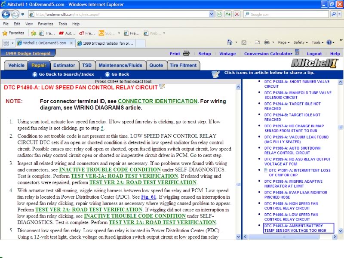Viewport: 344px width, 258px height.
Task: Click the sidebar horizontal scrollbar right arrow
Action: pos(335,237)
